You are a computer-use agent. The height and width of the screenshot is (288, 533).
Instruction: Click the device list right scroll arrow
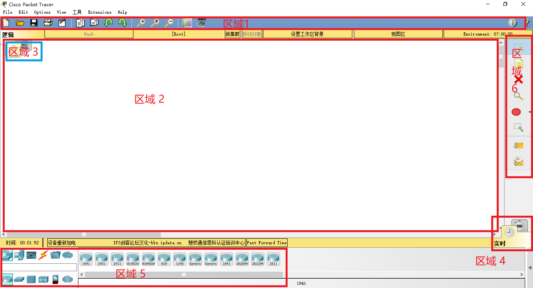(522, 275)
